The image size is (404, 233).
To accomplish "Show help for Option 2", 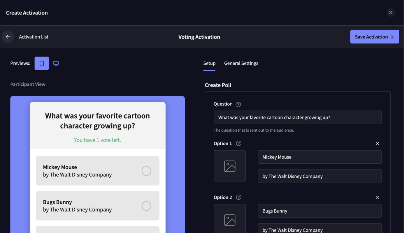I will 239,197.
